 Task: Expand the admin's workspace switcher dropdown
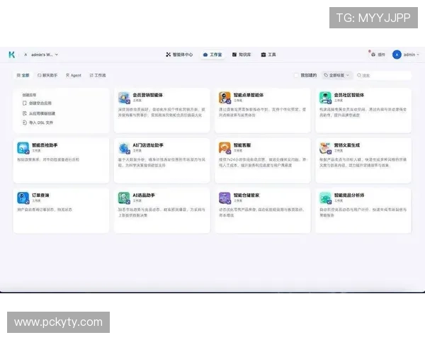pos(41,55)
